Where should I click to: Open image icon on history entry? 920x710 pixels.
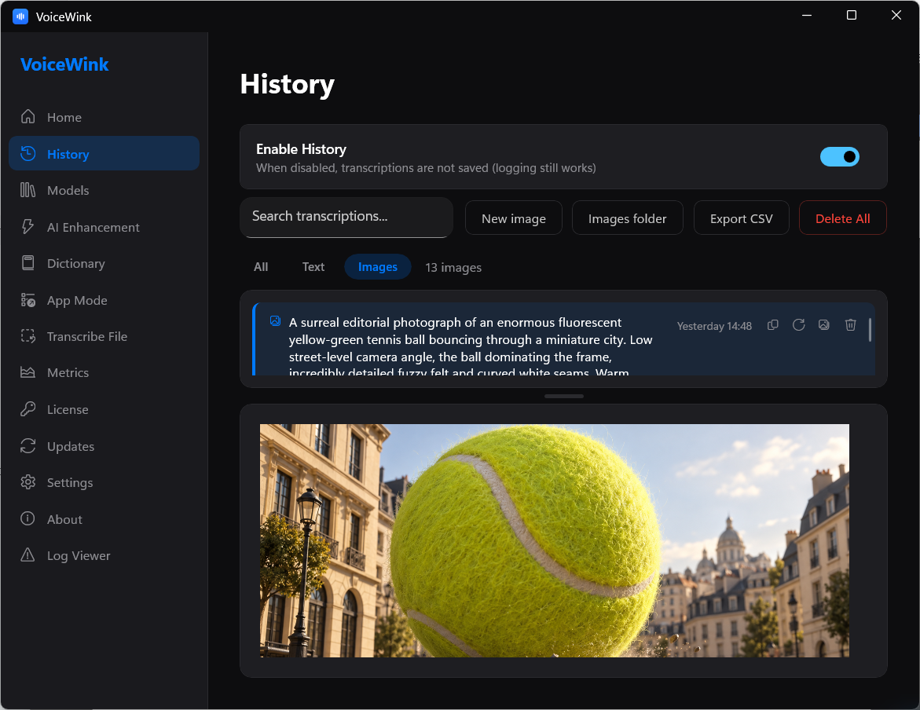point(824,325)
